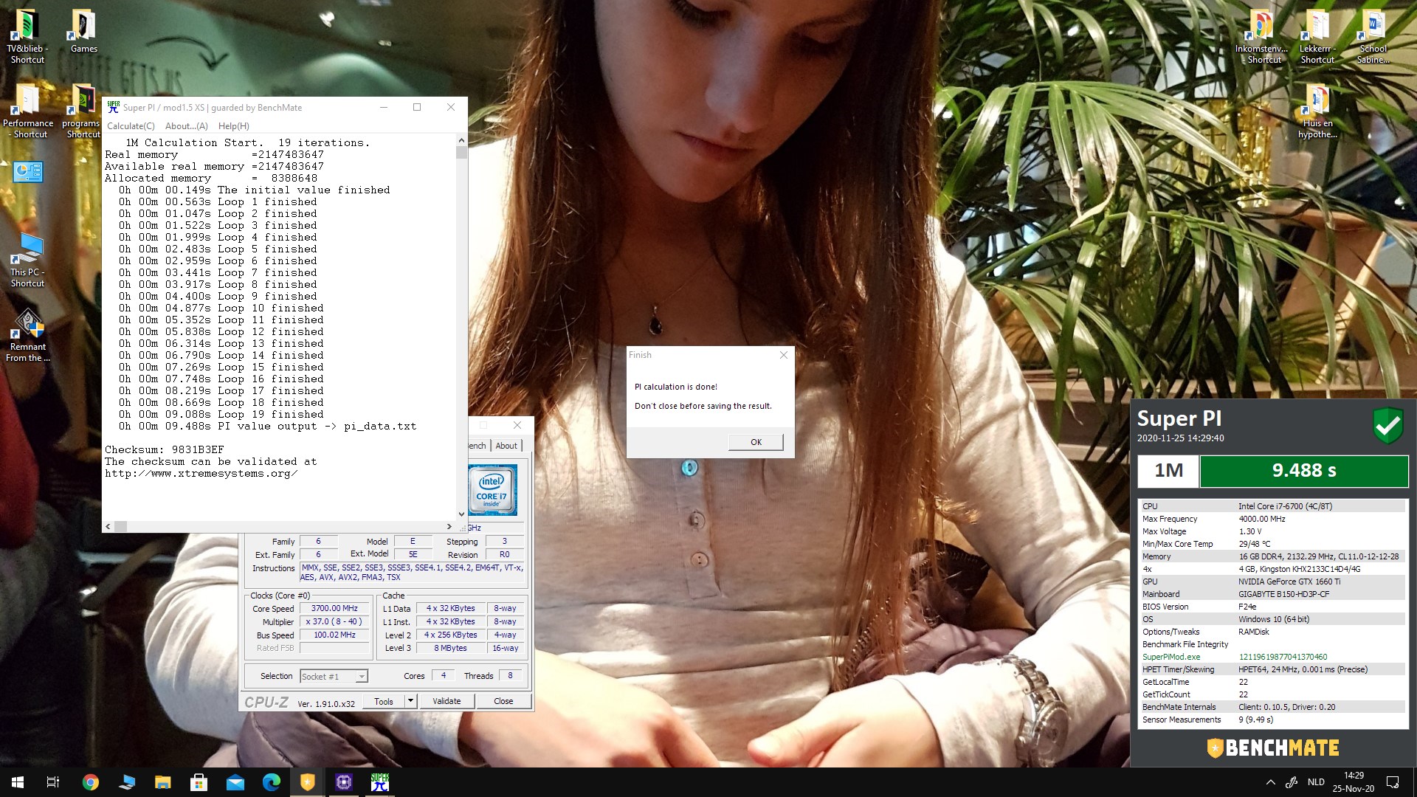Click the Multiplier value field
This screenshot has height=797, width=1417.
pos(334,622)
